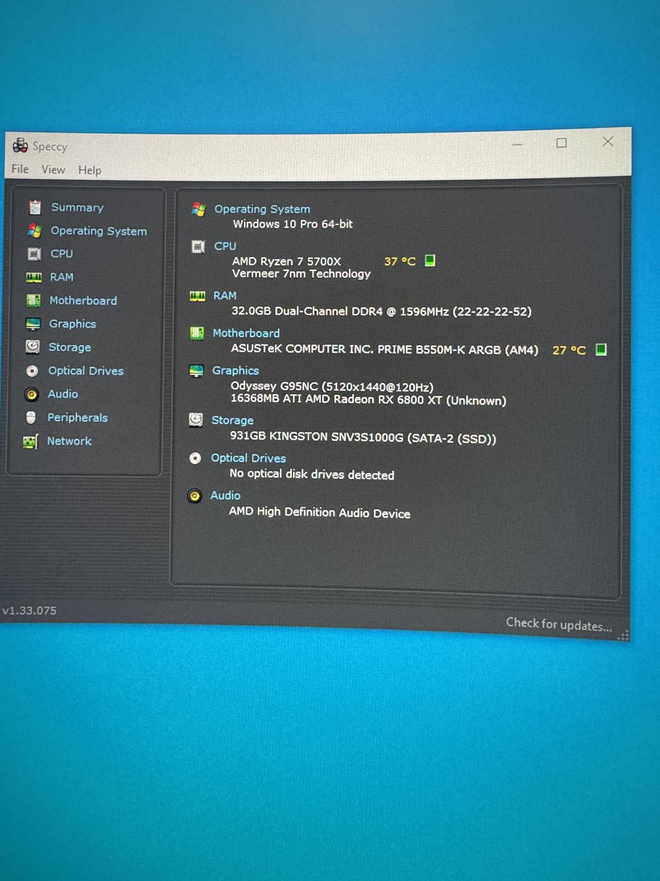
Task: Click the Storage disk icon in sidebar
Action: pyautogui.click(x=32, y=347)
